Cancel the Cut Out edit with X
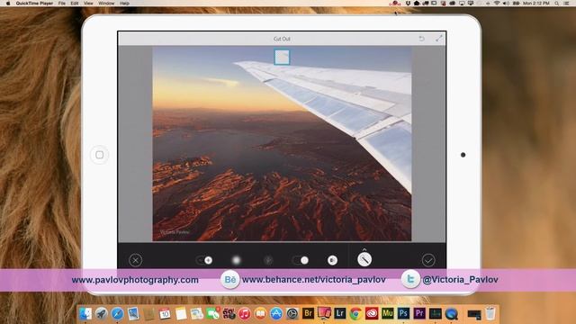This screenshot has height=324, width=576. [x=136, y=260]
